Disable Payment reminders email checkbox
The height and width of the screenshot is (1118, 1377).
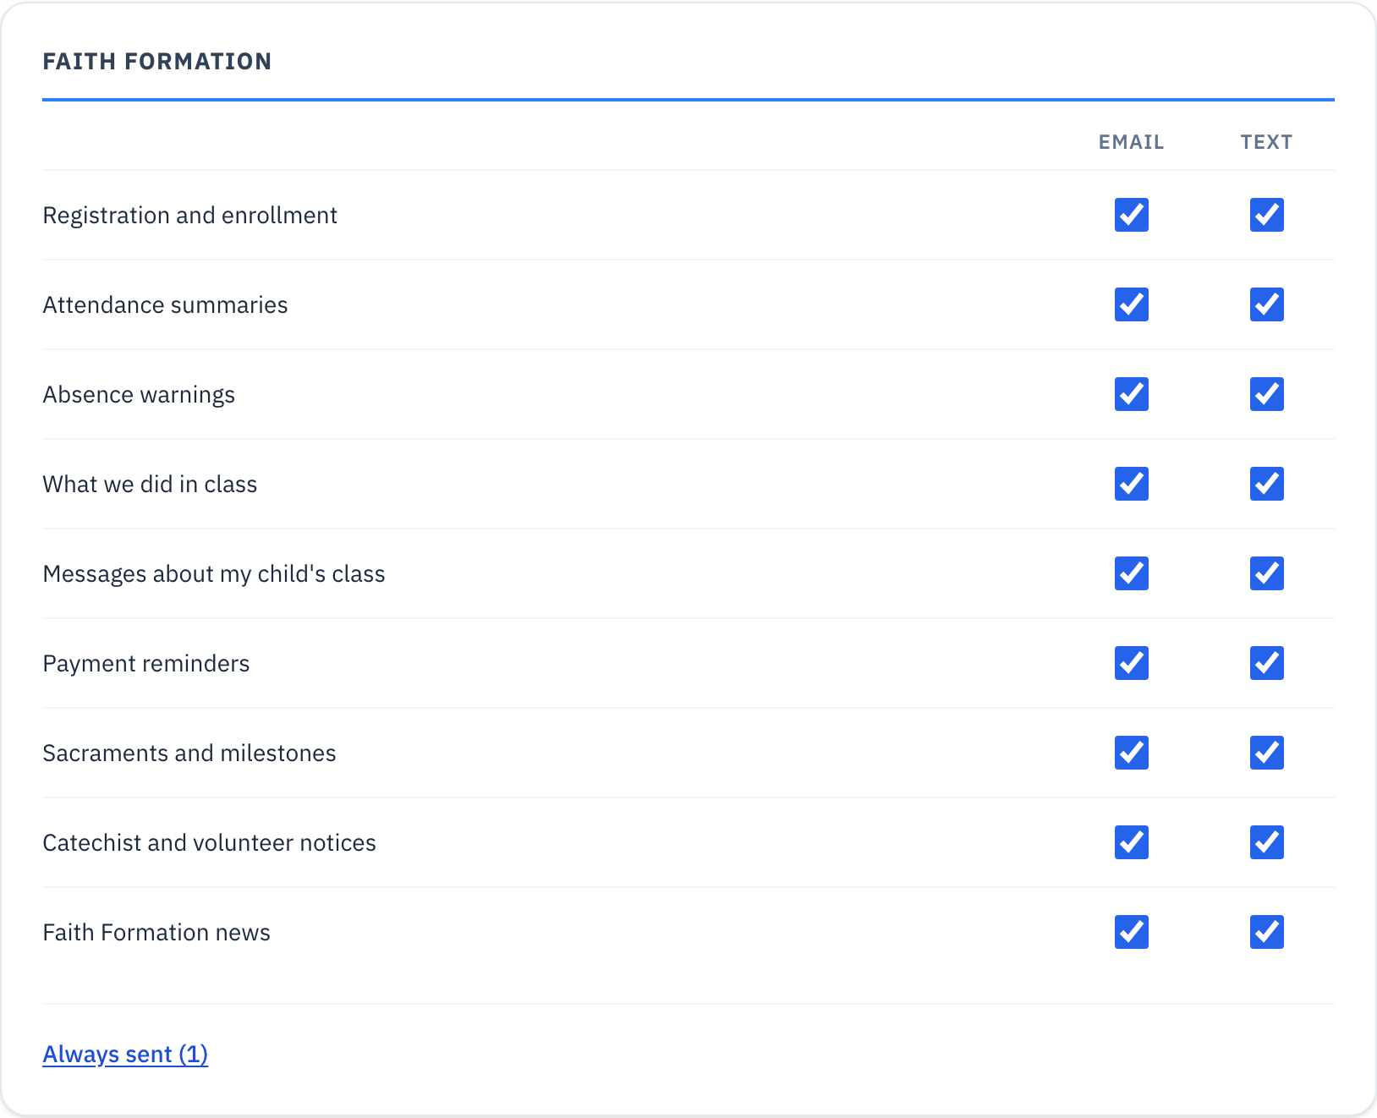1131,663
